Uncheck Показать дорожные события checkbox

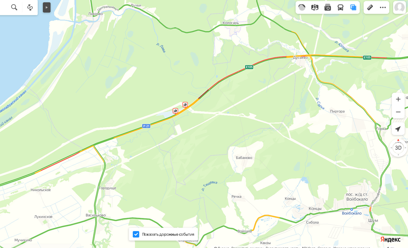tap(136, 234)
